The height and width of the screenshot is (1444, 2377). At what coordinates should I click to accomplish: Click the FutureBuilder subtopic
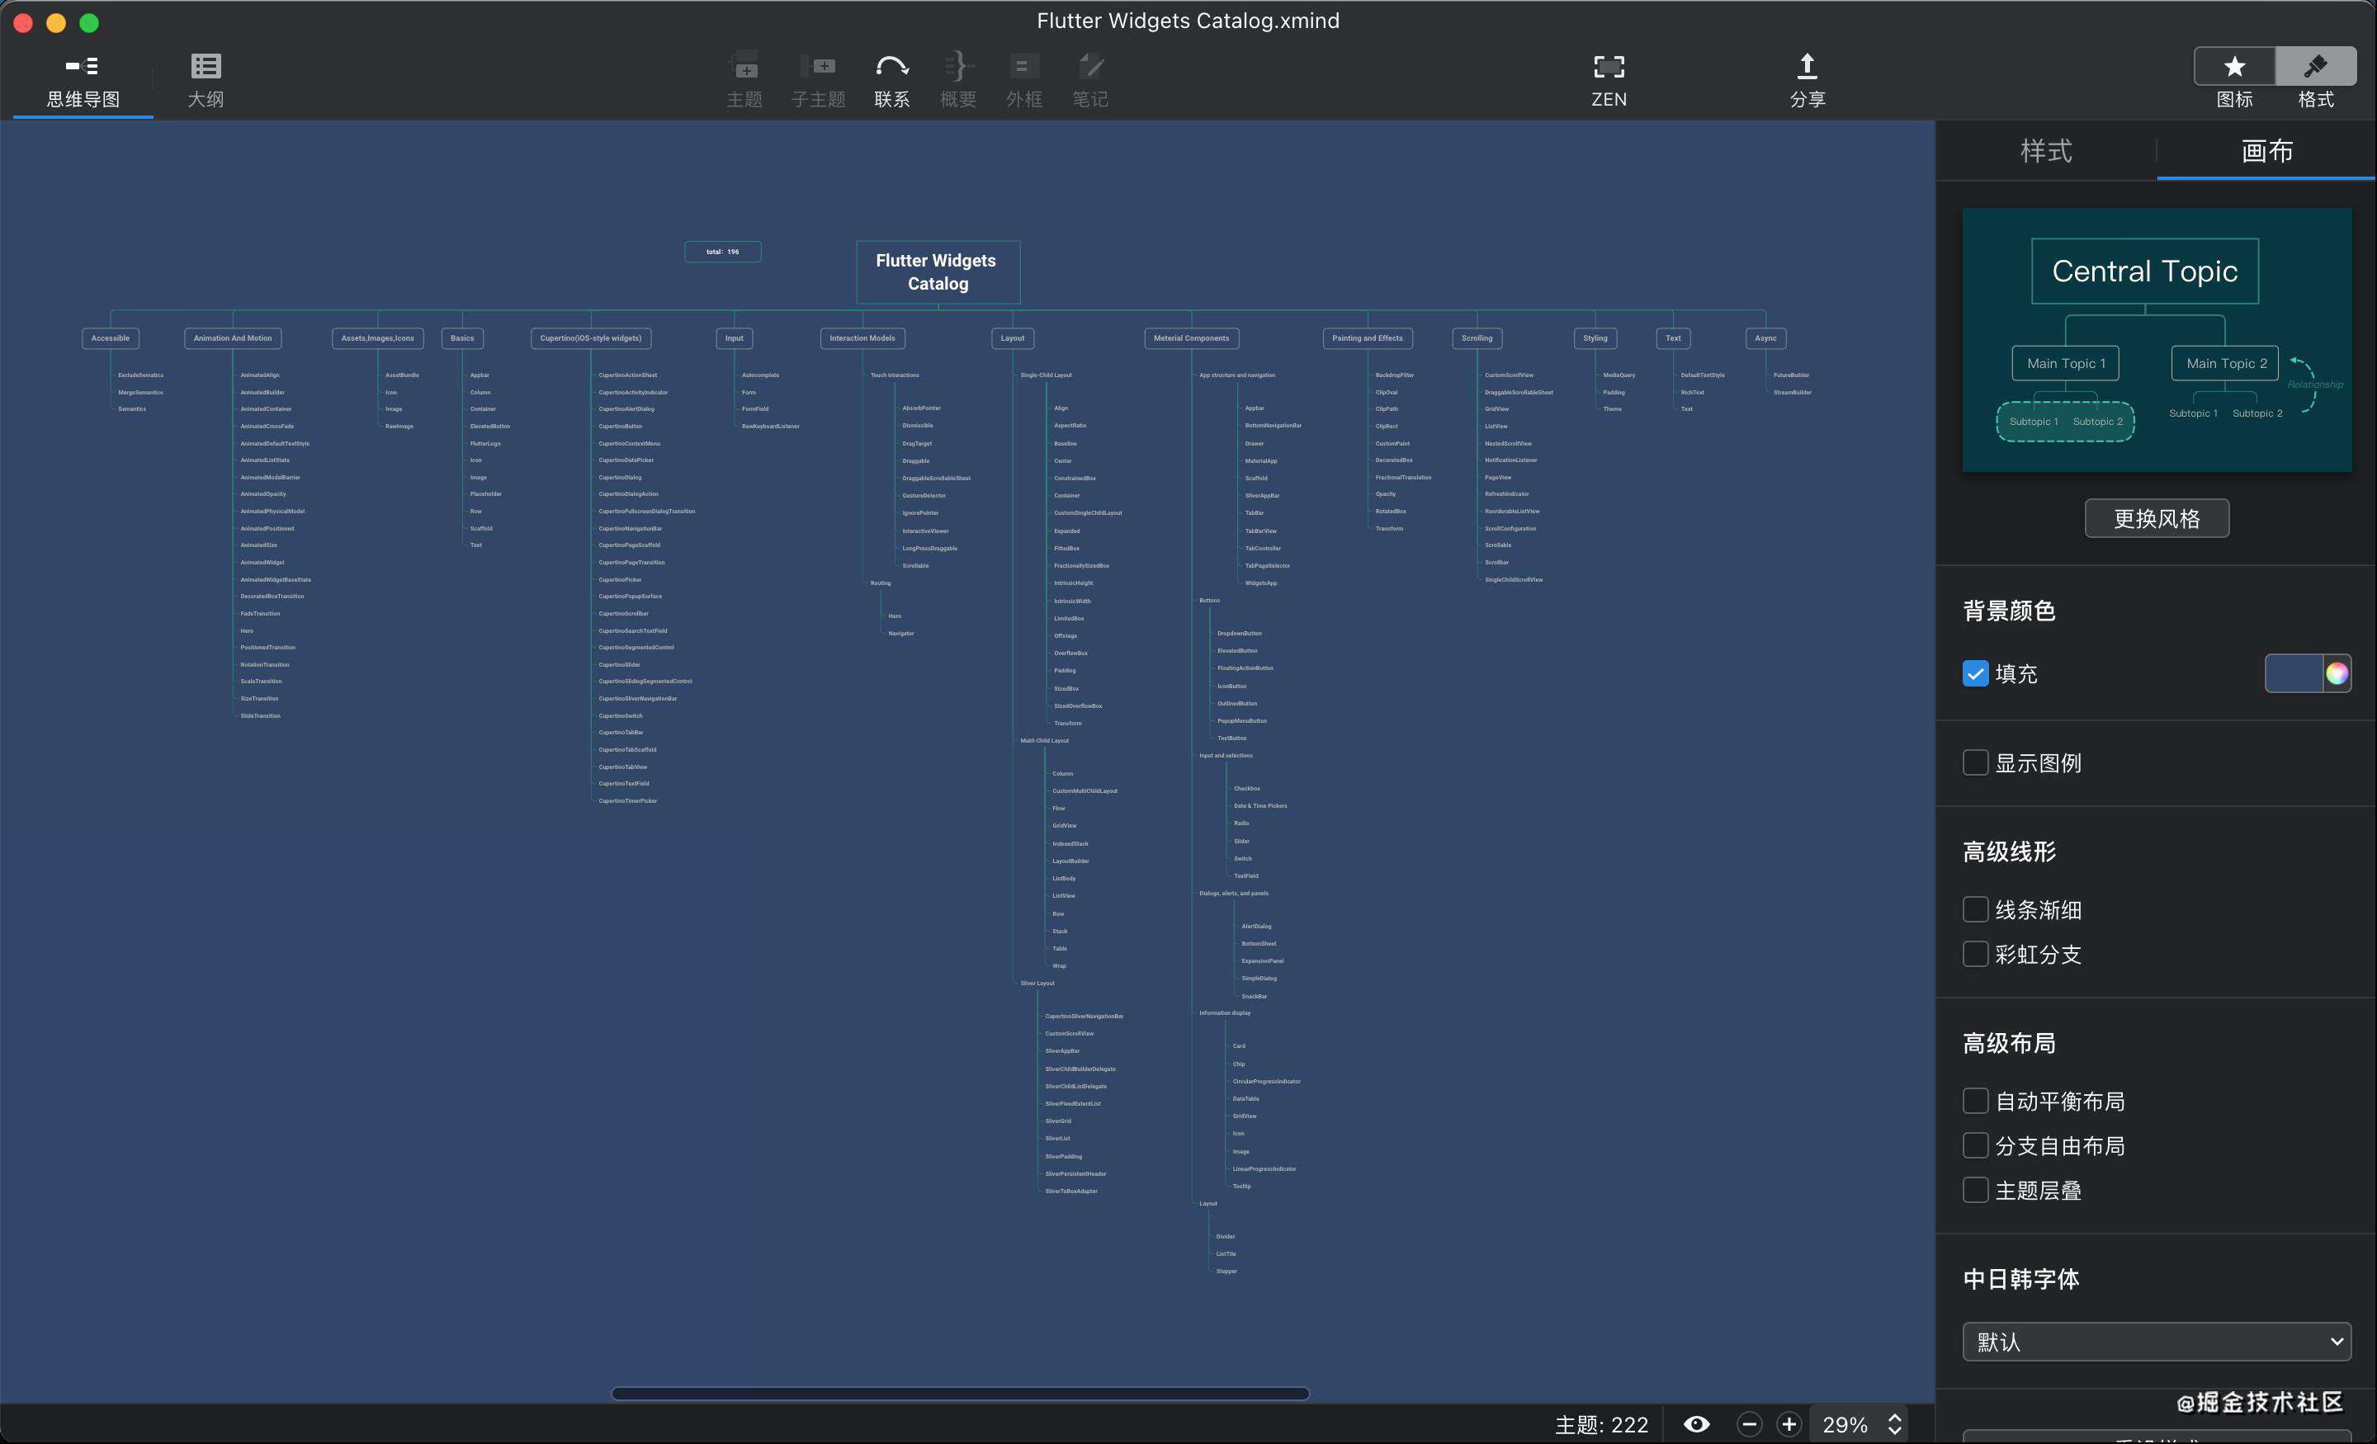[x=1792, y=375]
